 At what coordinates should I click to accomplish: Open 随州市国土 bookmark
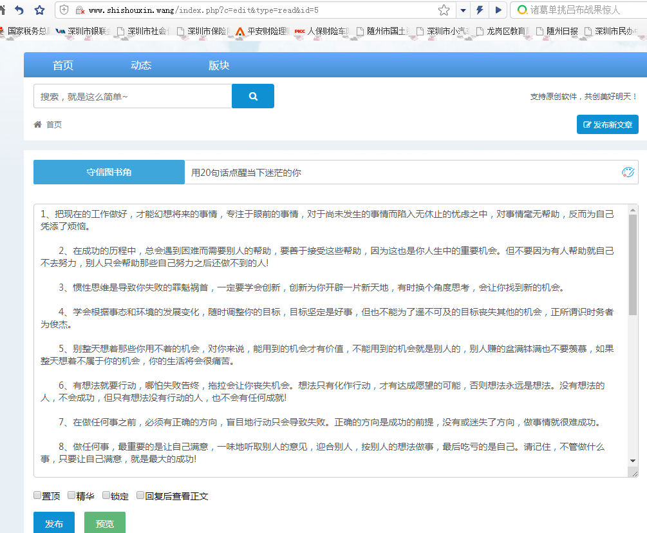(x=383, y=31)
